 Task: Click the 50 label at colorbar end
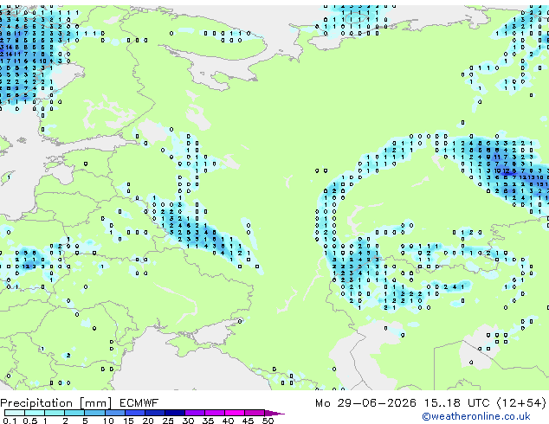(268, 421)
